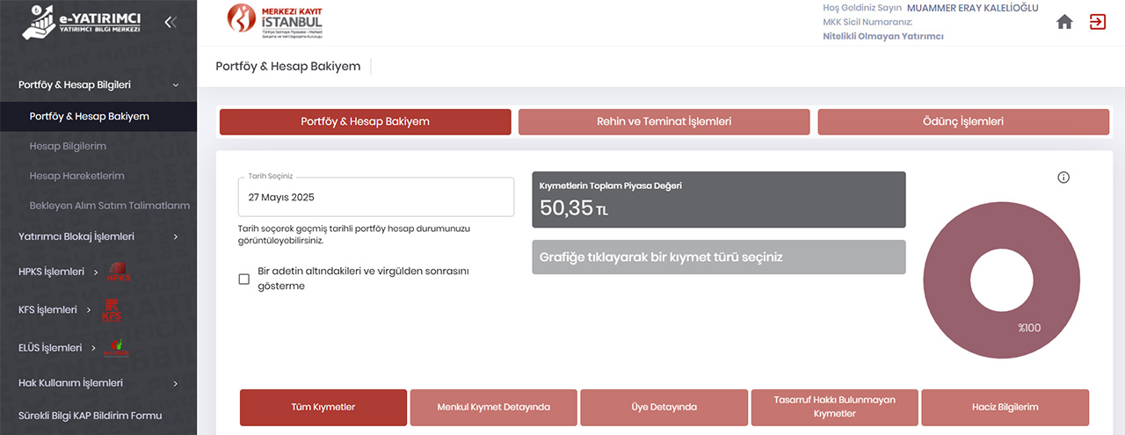The height and width of the screenshot is (435, 1125).
Task: Click the Merkezi Kayıt İstanbul logo
Action: (275, 22)
